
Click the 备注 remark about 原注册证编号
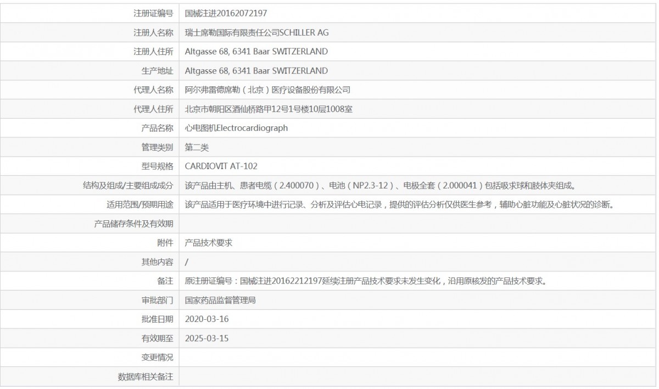click(365, 281)
